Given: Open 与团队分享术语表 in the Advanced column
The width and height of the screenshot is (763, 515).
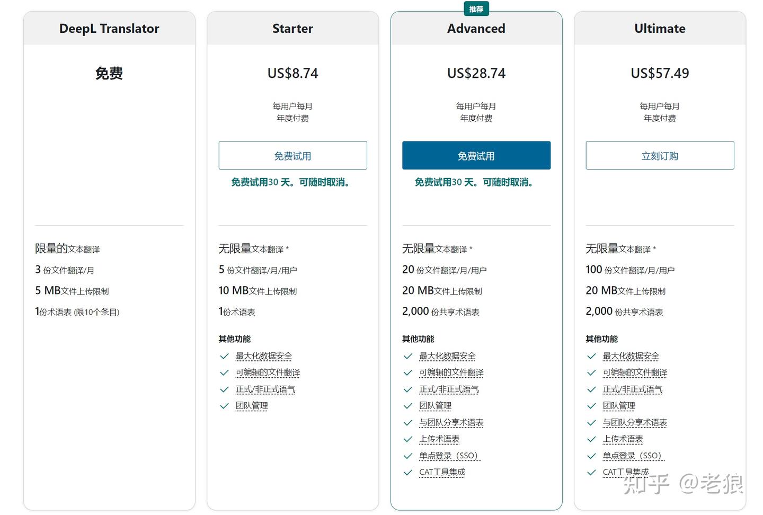Looking at the screenshot, I should [x=451, y=422].
